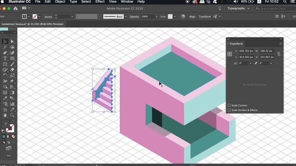Image resolution: width=296 pixels, height=166 pixels.
Task: Click the Change Screen Mode icon
Action: point(8,148)
